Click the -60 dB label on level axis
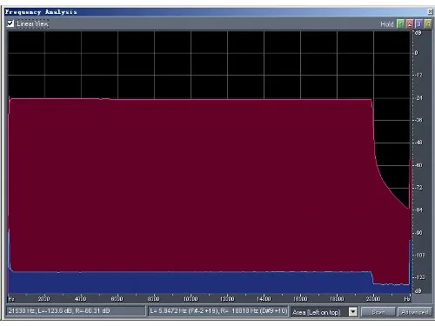 (419, 165)
